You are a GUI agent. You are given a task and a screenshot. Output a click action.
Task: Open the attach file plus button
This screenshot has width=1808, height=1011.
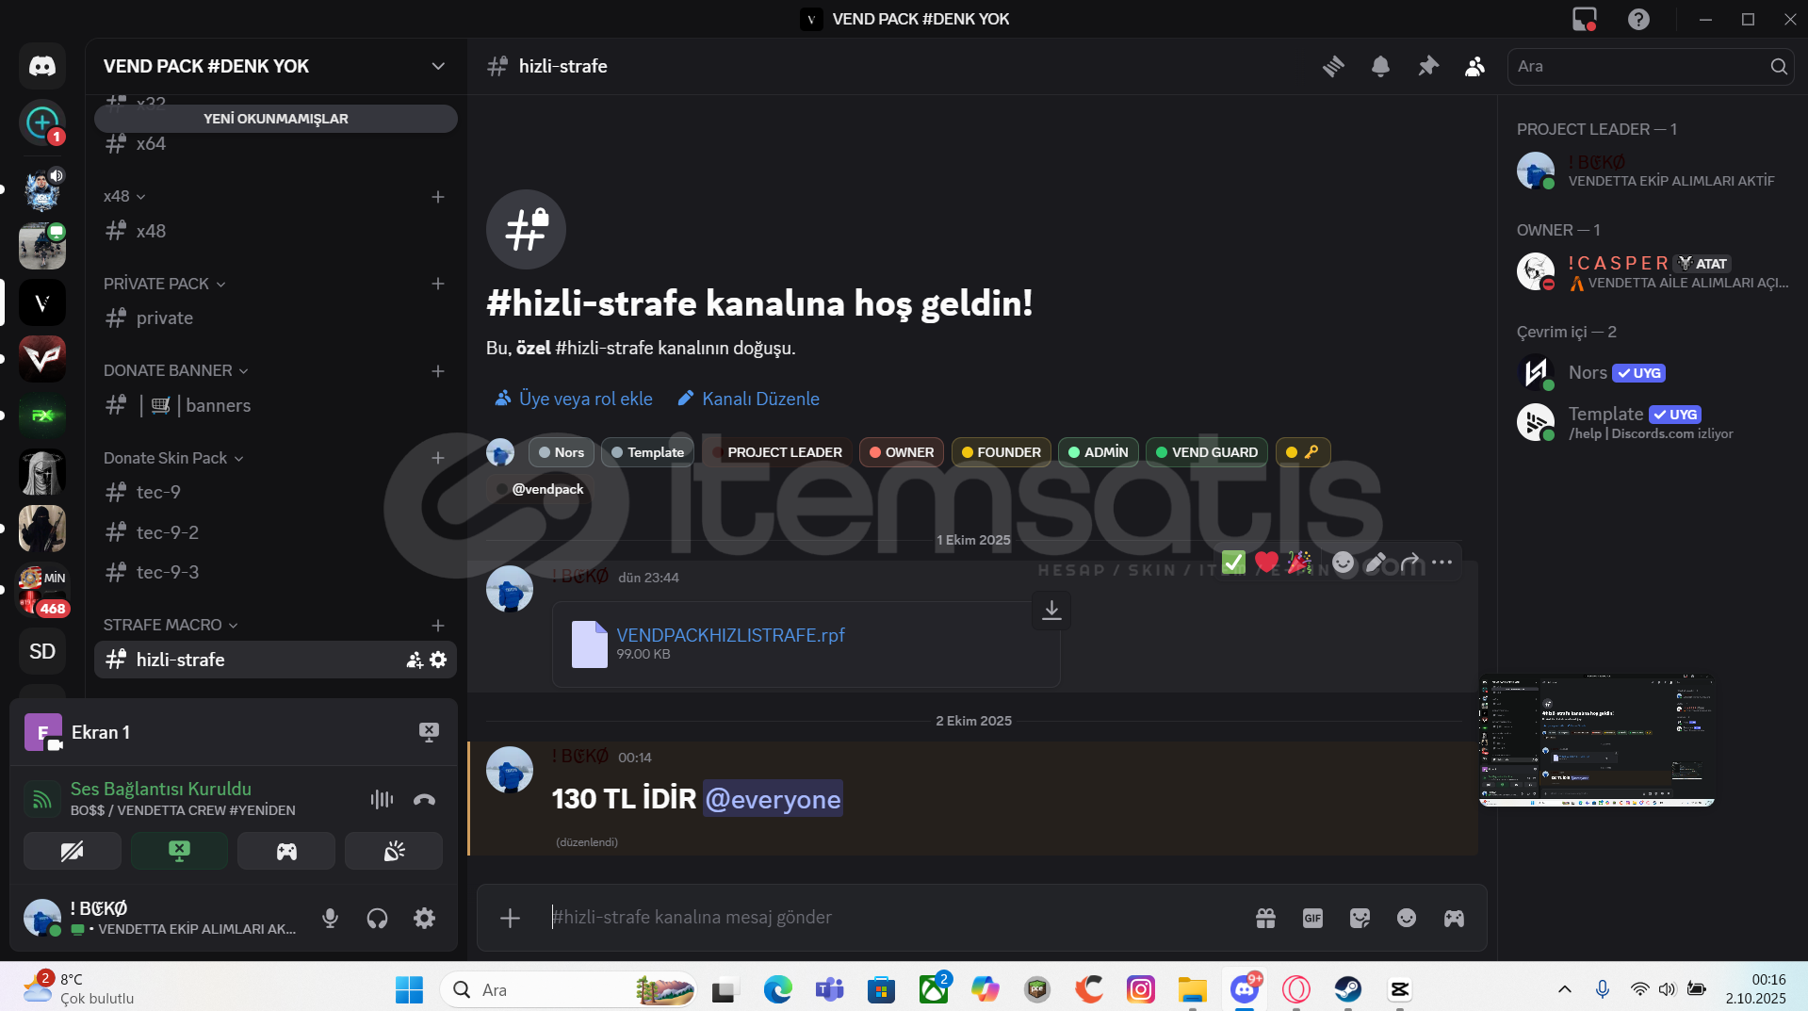click(x=510, y=918)
